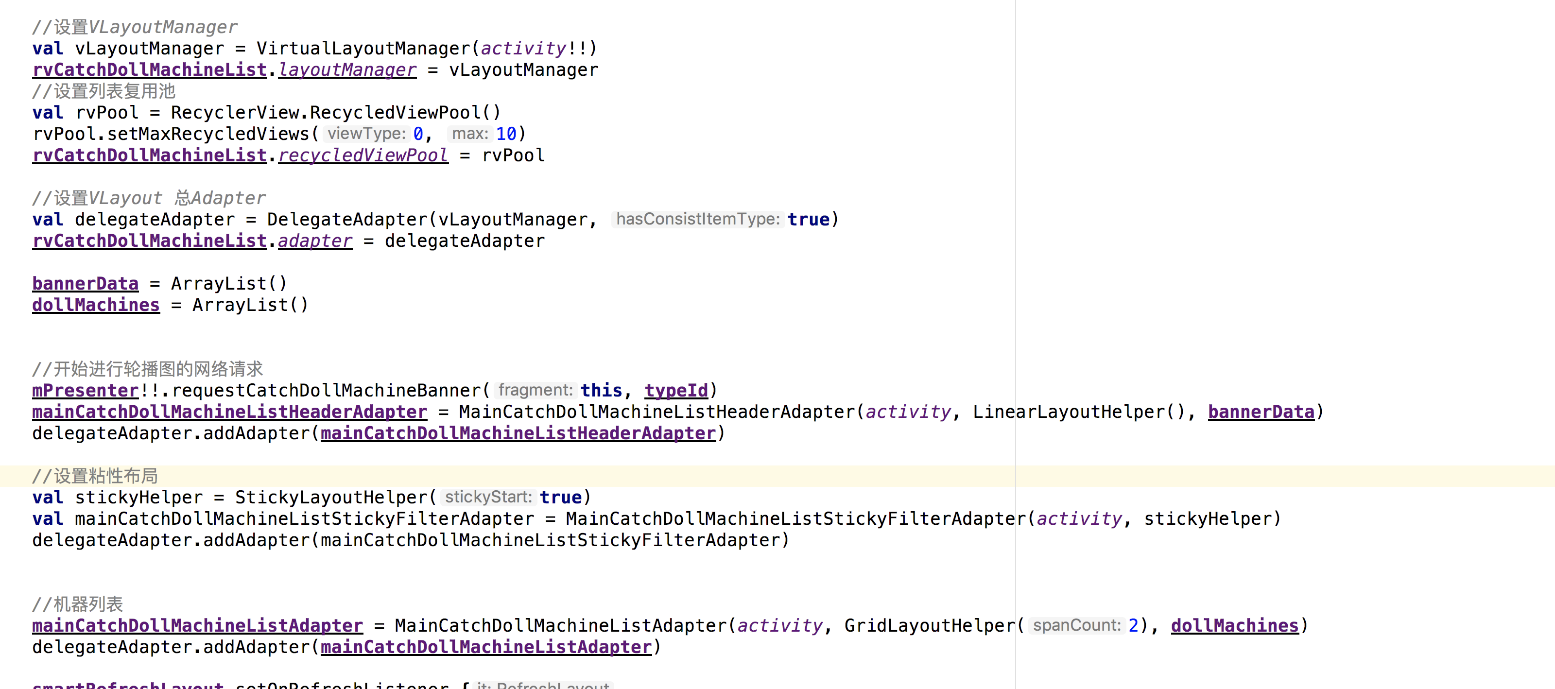
Task: Click the hasConsistItemType parameter hint
Action: point(698,219)
